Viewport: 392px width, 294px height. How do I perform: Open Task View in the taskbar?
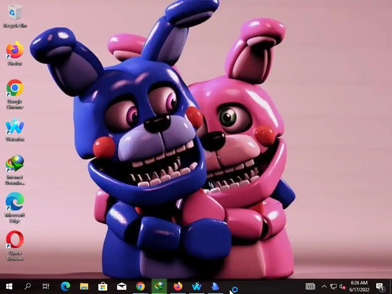point(46,286)
